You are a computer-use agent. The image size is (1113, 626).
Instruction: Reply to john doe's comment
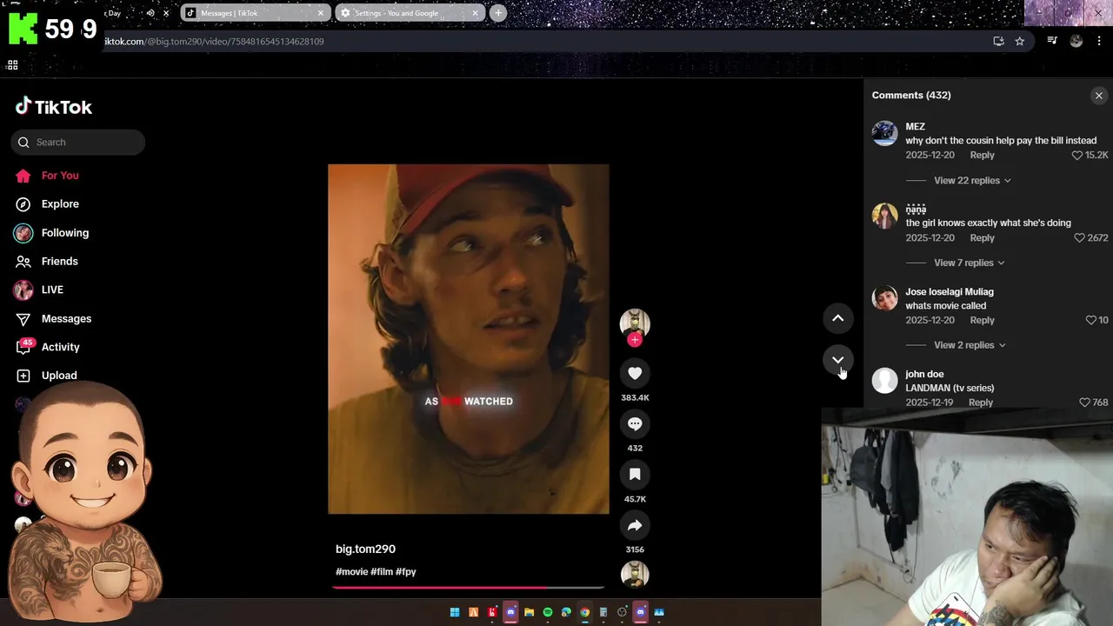(980, 403)
